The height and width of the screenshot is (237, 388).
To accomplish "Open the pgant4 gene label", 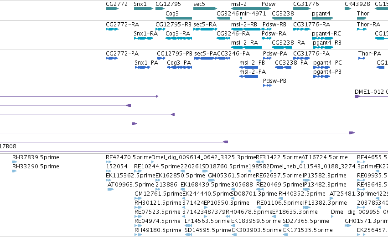I will 321,13.
